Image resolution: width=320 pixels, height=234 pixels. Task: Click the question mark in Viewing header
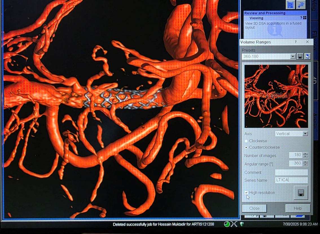301,18
